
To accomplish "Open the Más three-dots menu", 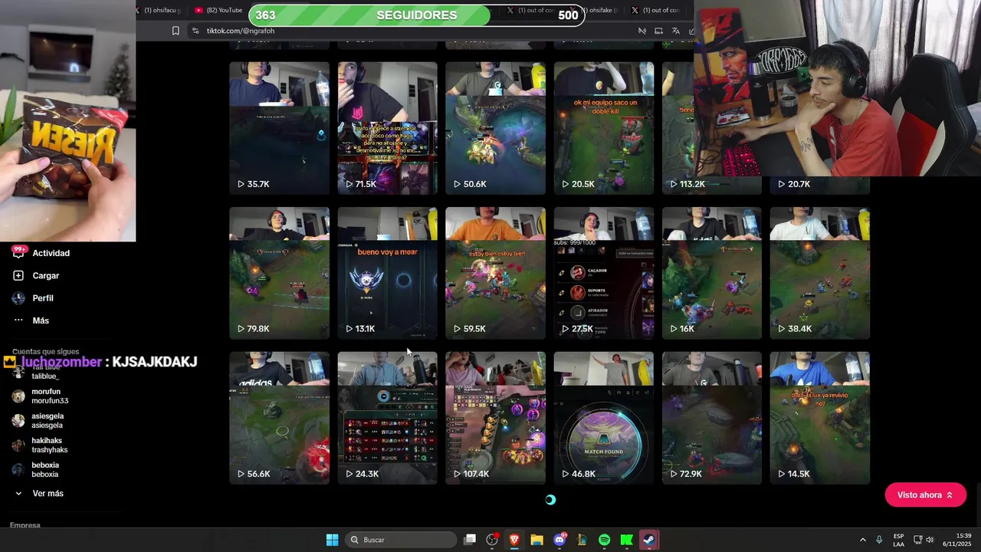I will coord(18,320).
